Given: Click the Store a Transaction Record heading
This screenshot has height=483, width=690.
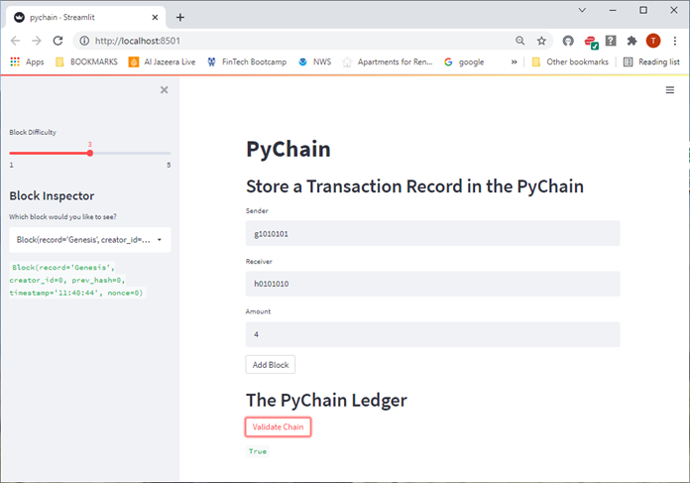Looking at the screenshot, I should click(x=414, y=186).
